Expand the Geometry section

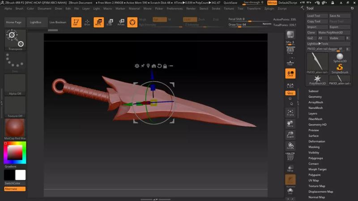315,96
